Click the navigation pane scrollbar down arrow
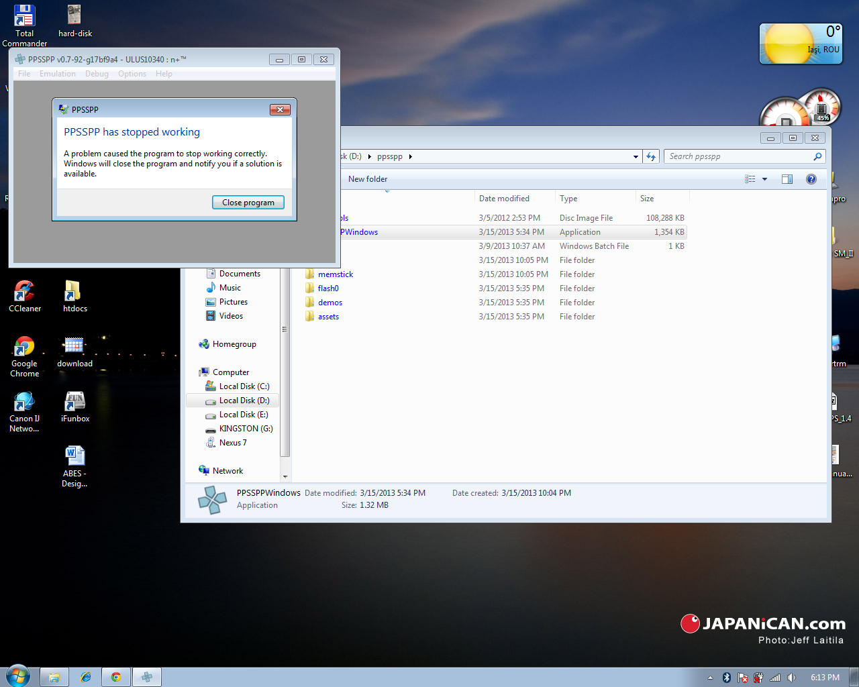859x687 pixels. (x=285, y=476)
